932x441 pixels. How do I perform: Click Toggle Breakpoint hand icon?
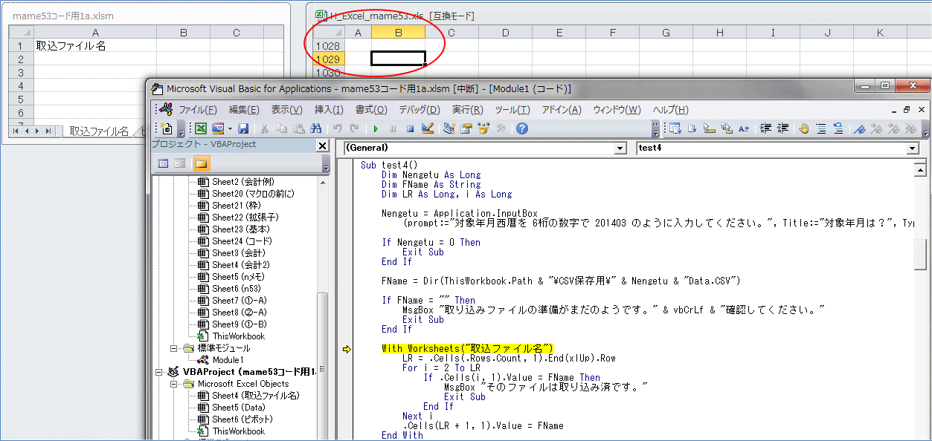(x=804, y=128)
